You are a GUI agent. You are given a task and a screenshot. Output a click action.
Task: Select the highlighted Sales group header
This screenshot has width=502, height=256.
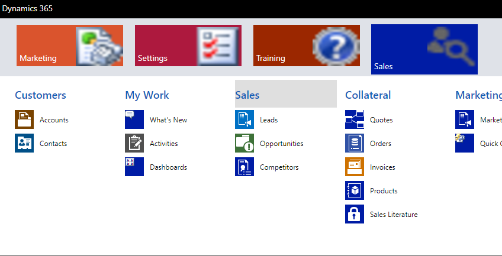[x=286, y=93]
